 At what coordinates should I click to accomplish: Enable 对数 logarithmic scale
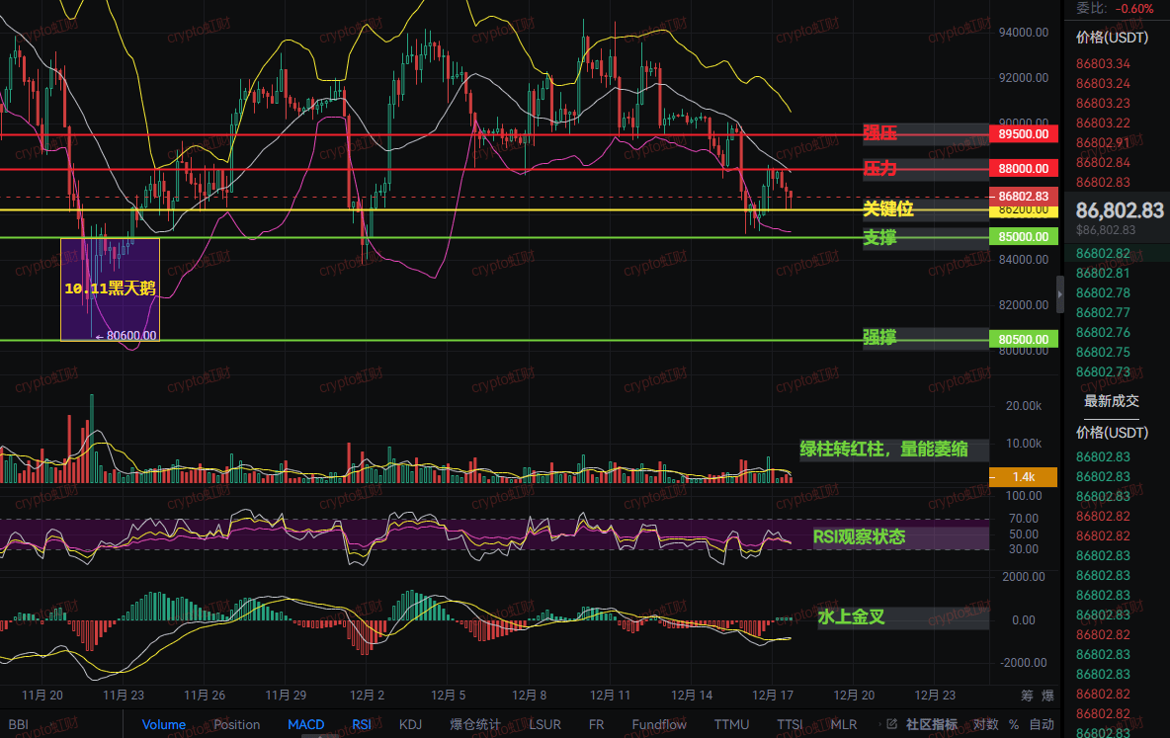(x=985, y=724)
